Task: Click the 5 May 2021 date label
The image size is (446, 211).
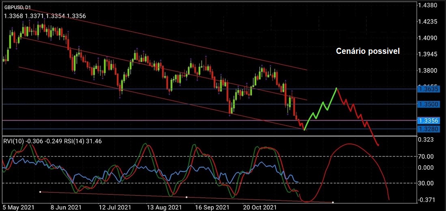Action: tap(18, 207)
